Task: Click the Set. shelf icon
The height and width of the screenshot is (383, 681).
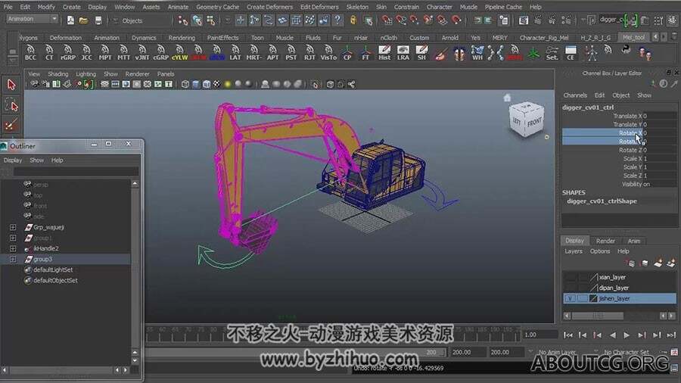Action: (x=552, y=52)
